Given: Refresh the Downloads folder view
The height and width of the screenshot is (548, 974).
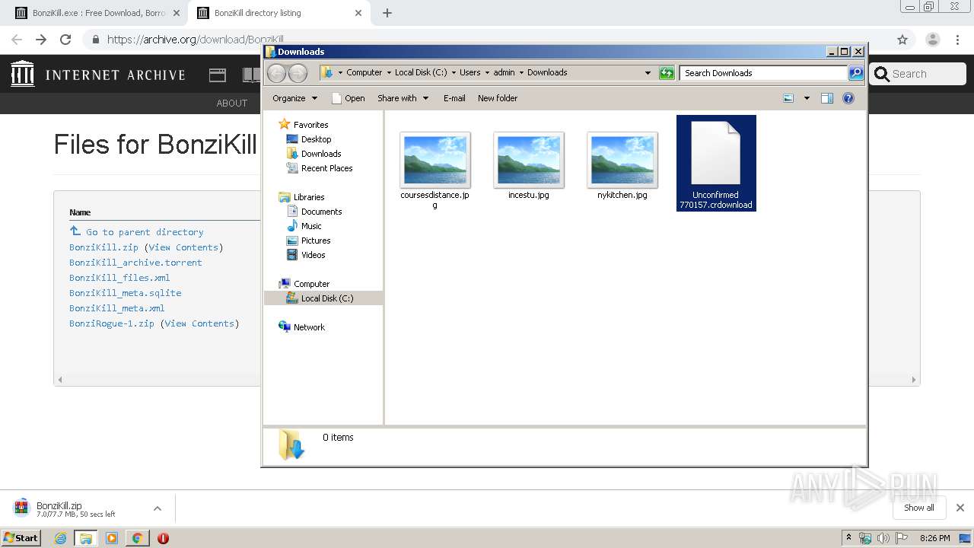Looking at the screenshot, I should click(667, 73).
